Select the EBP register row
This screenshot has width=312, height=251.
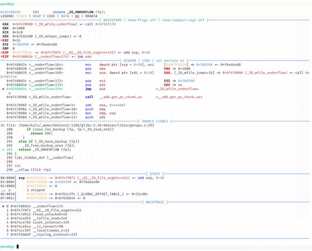click(x=9, y=48)
